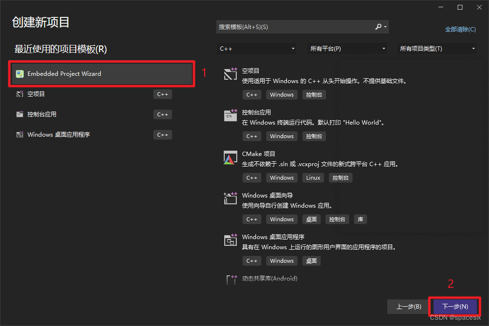Select recent template 控制台应用
This screenshot has width=489, height=326.
[94, 114]
